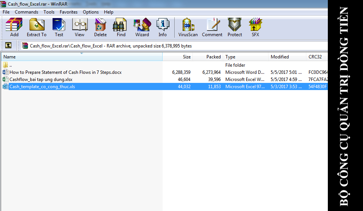Click the packed value 11,853
Viewport: 363px width, 211px height.
coord(215,87)
